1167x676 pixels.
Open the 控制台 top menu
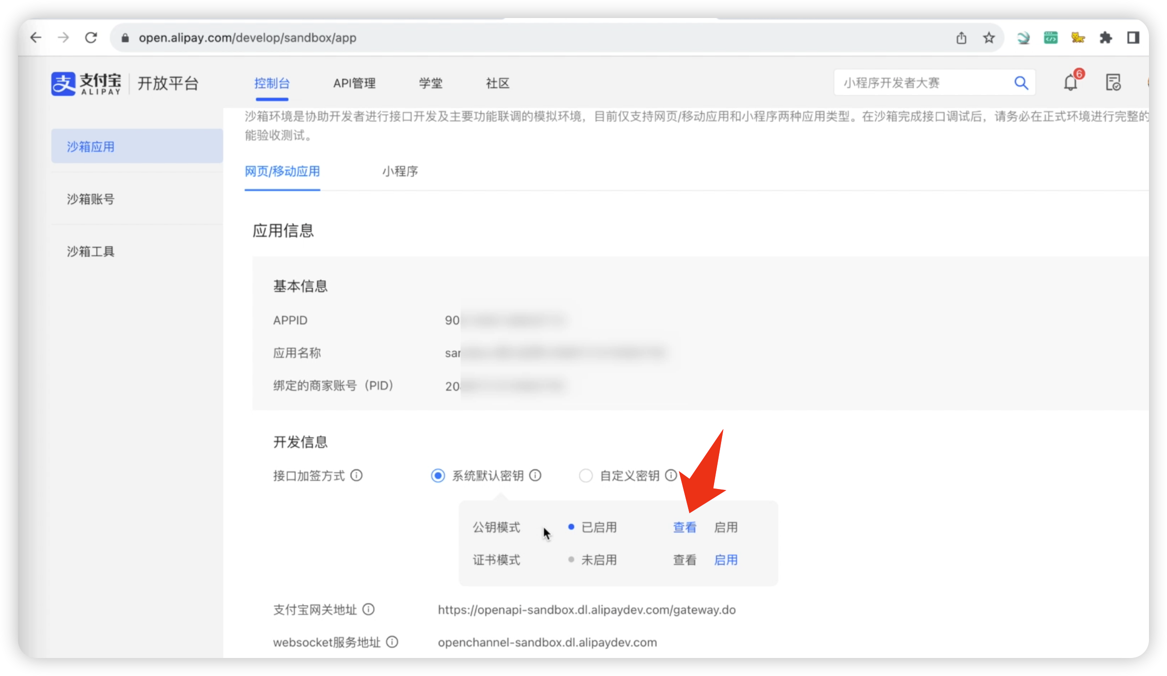[x=272, y=83]
